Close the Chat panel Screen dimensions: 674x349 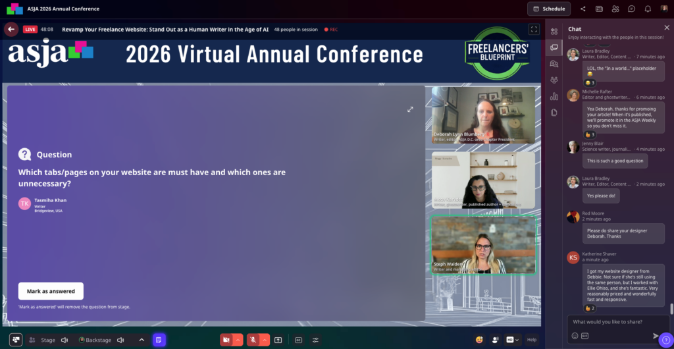(x=667, y=28)
